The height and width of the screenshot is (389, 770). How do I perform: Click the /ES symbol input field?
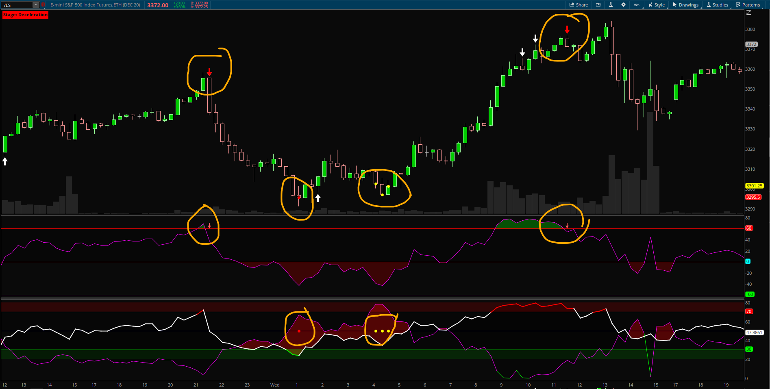click(x=17, y=5)
